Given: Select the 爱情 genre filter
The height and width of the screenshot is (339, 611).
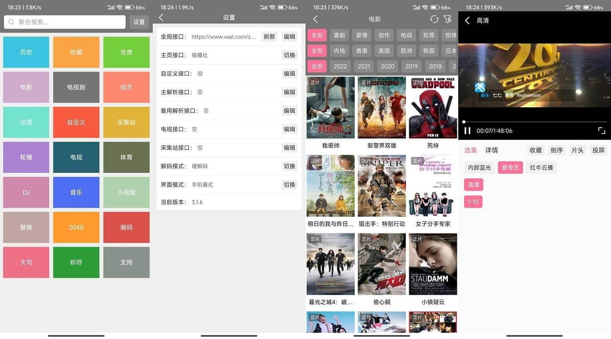Looking at the screenshot, I should [362, 35].
